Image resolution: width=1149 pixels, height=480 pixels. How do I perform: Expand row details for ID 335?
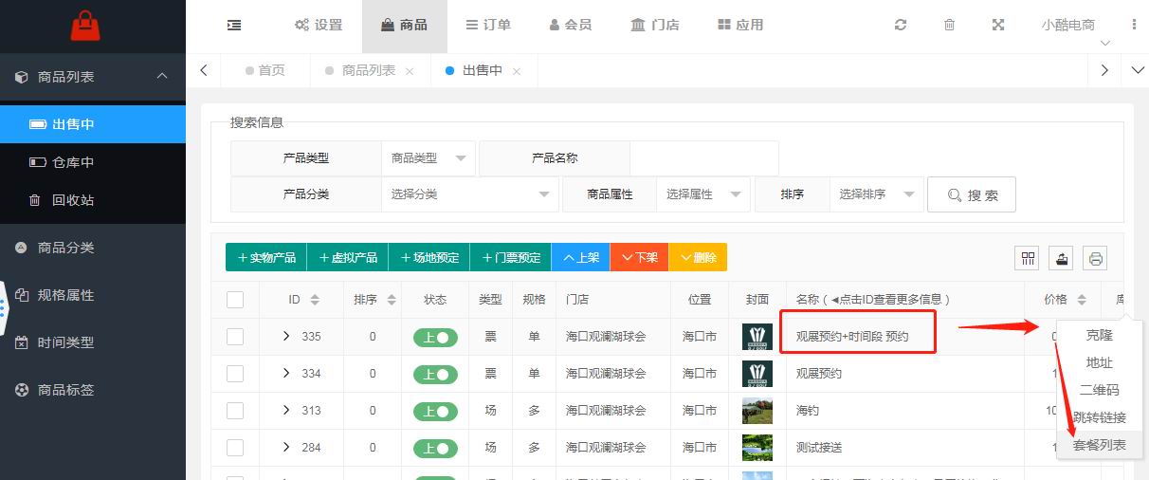[286, 337]
